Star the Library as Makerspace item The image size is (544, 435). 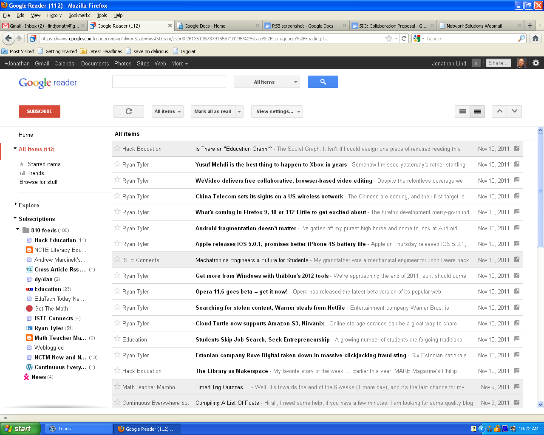tap(117, 370)
